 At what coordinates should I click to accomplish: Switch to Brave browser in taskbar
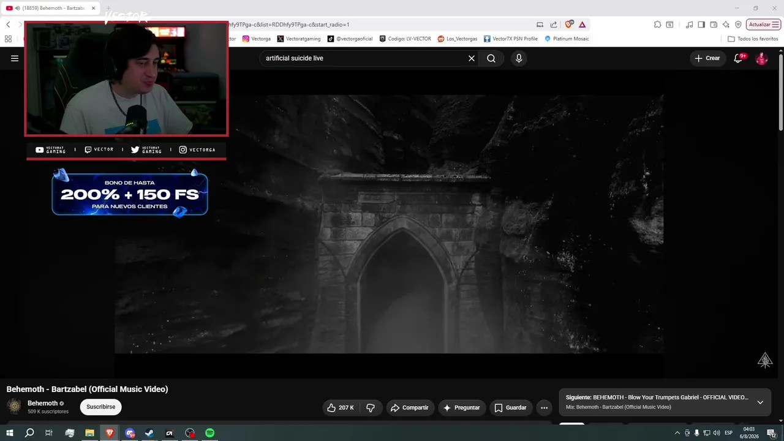[110, 433]
